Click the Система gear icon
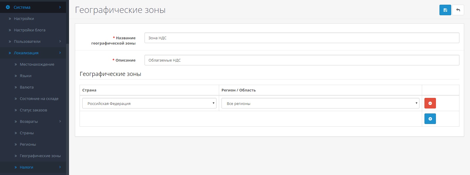Viewport: 470px width, 175px height. [8, 7]
